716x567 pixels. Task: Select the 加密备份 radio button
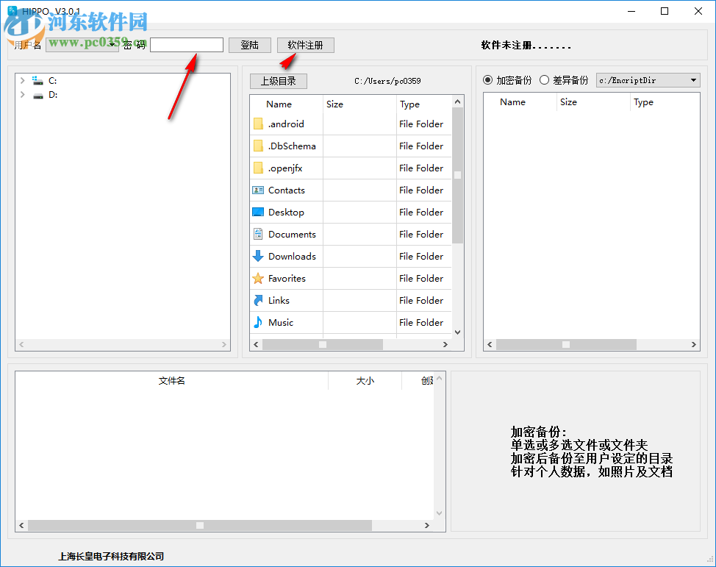click(x=488, y=80)
